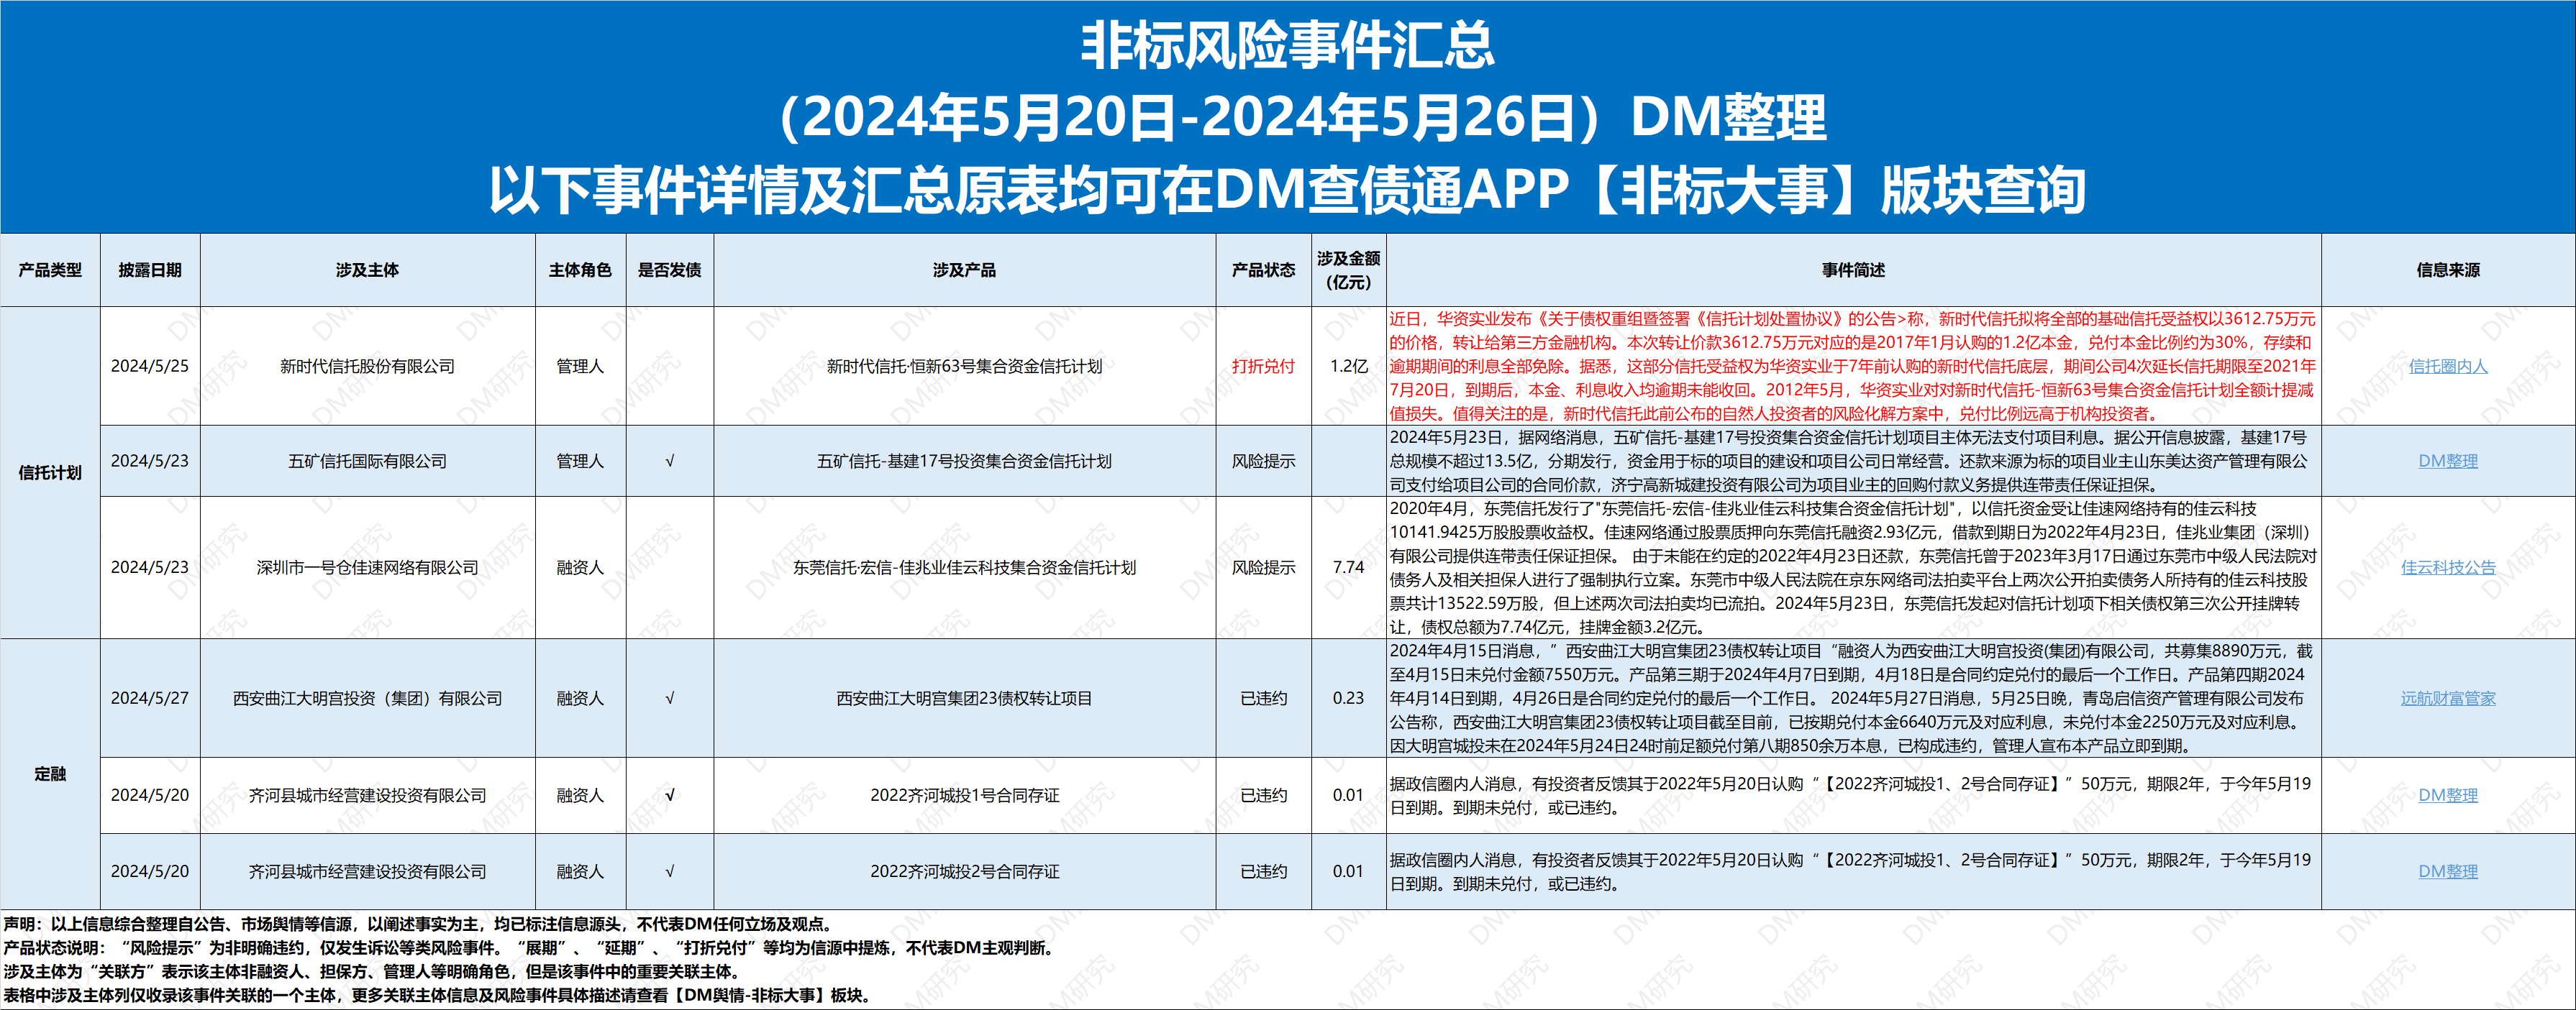
Task: Click 已违约 status for 2022齐河城投2号合同存证
Action: (x=1263, y=871)
